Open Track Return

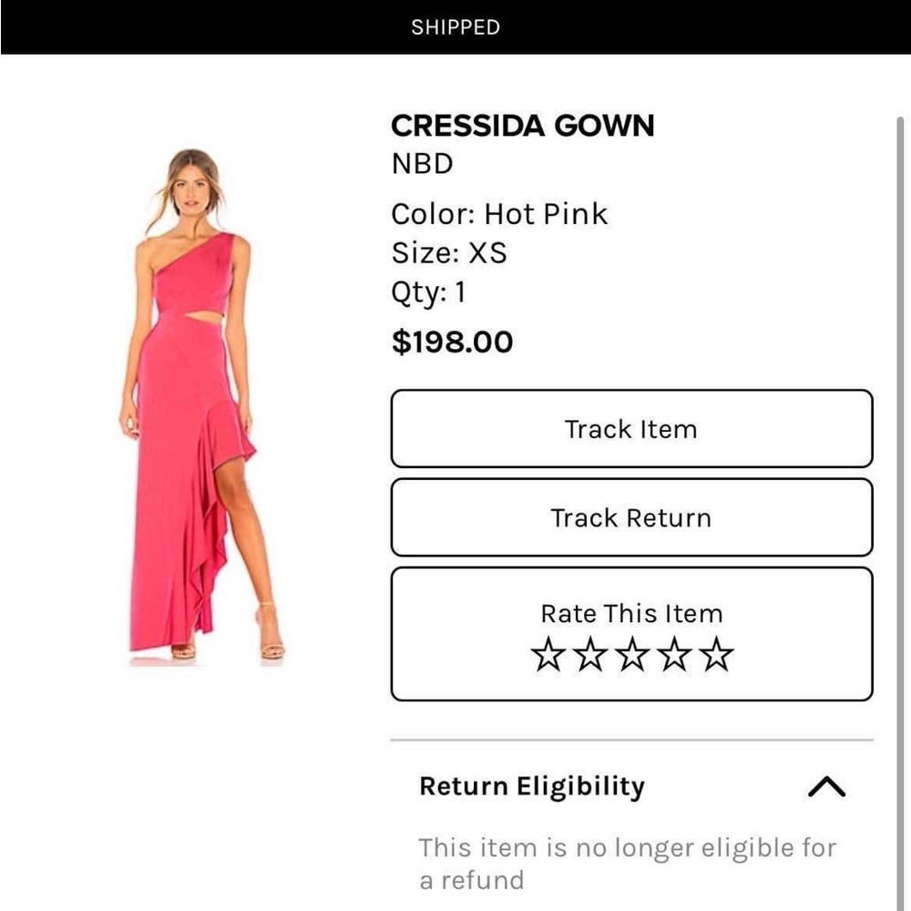(631, 517)
